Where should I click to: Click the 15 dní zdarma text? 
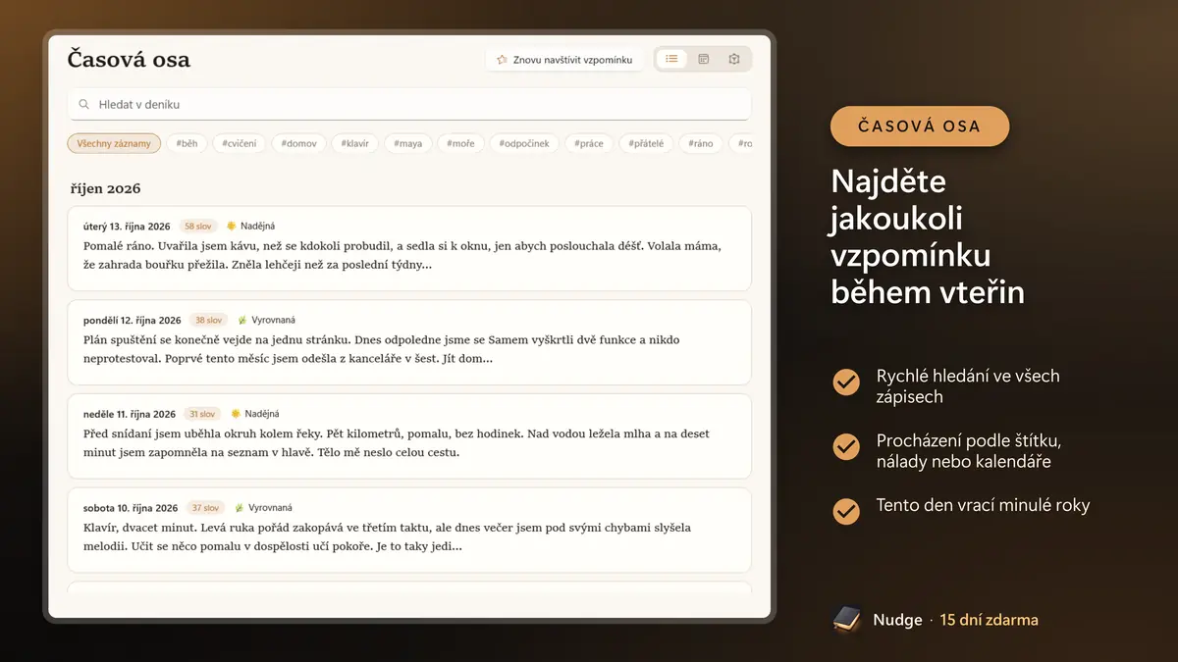tap(989, 620)
